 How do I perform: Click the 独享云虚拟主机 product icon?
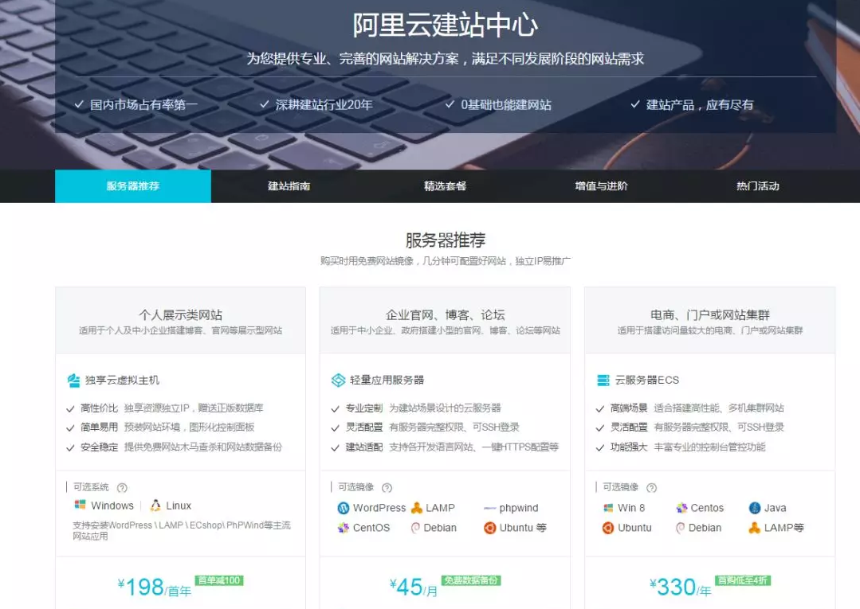pyautogui.click(x=73, y=381)
